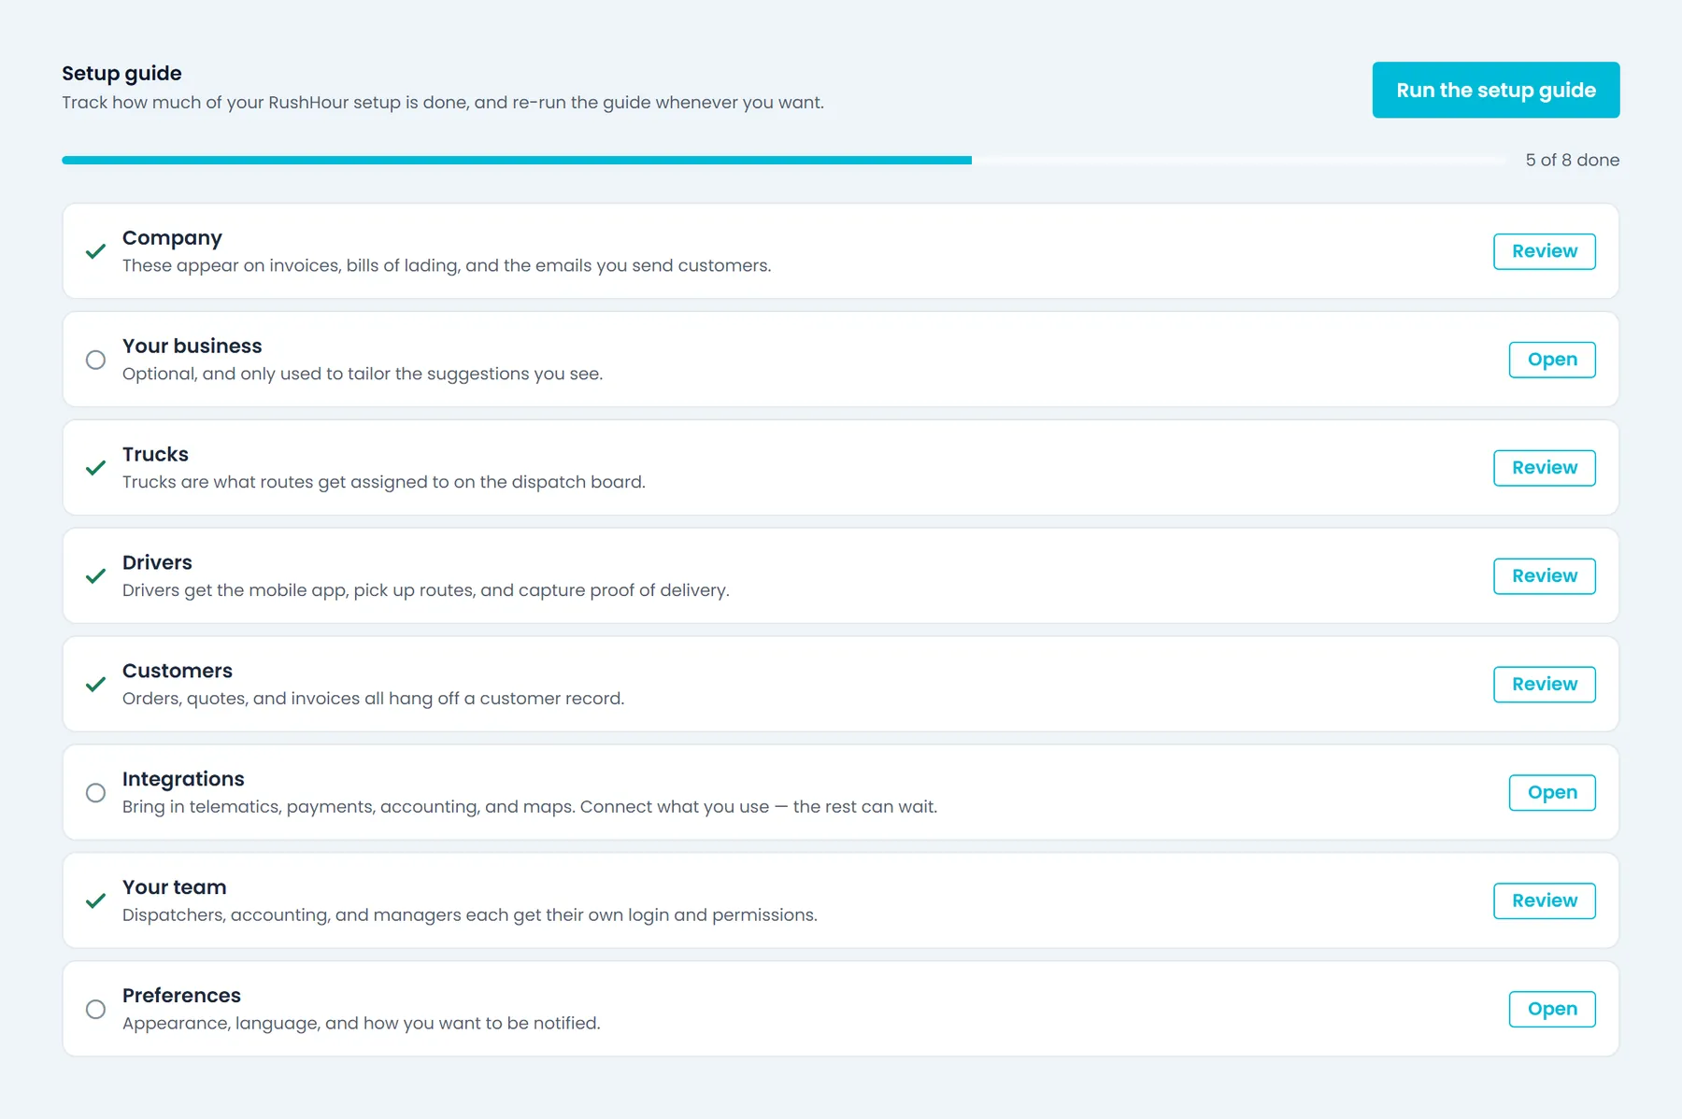Select the 'Preferences' title text
The width and height of the screenshot is (1682, 1119).
181,996
